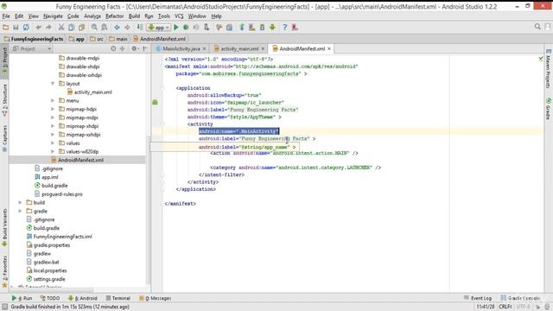This screenshot has width=553, height=311.
Task: Expand the gradle folder
Action: (x=20, y=211)
